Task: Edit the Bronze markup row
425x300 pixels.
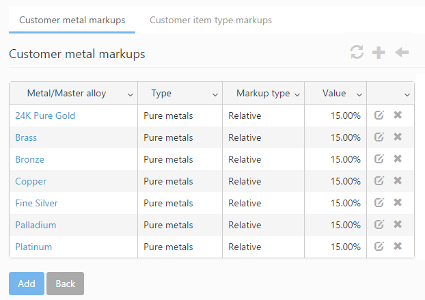Action: 379,159
